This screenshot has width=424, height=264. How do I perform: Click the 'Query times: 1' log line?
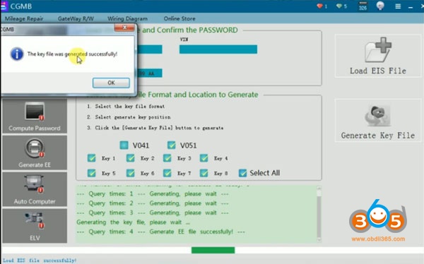coord(153,194)
